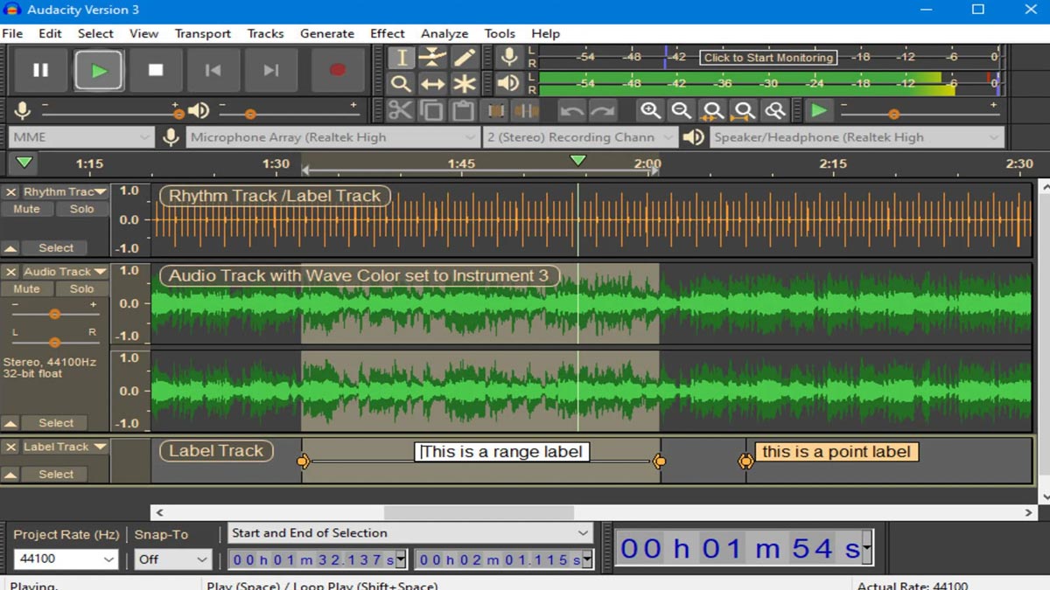Click Click to Start Monitoring meter
Screen dimensions: 1050x590
pos(768,58)
